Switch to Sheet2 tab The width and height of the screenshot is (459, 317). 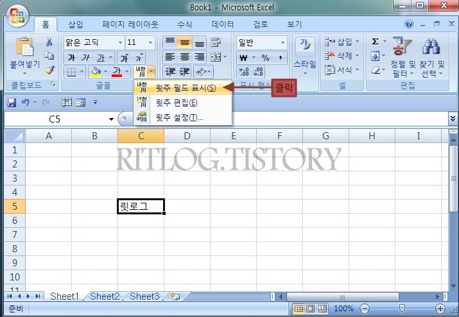click(105, 296)
